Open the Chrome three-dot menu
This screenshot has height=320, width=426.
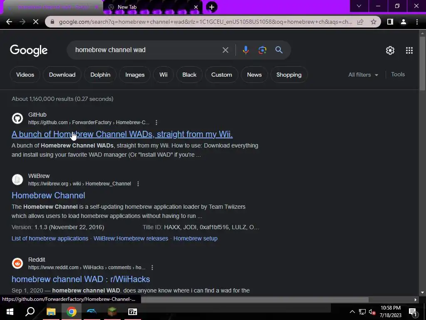point(417,22)
